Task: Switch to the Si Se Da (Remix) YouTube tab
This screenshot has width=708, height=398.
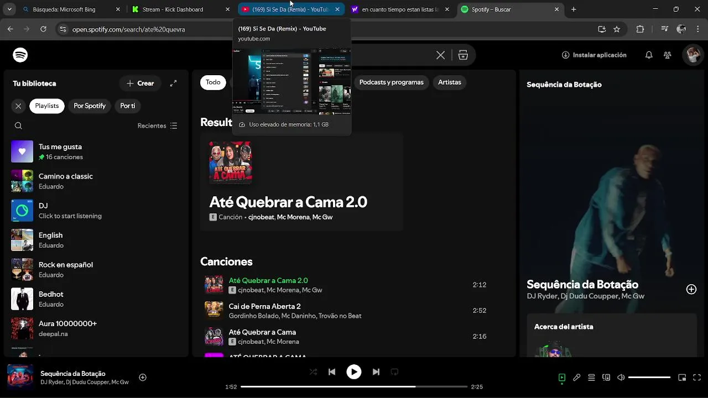Action: [290, 9]
